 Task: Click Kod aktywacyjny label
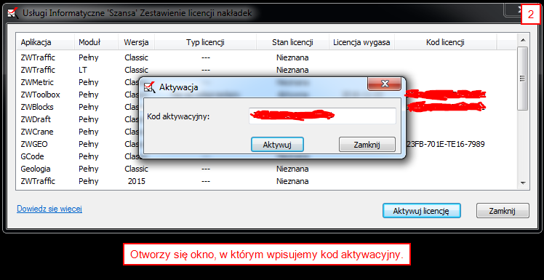(x=178, y=116)
